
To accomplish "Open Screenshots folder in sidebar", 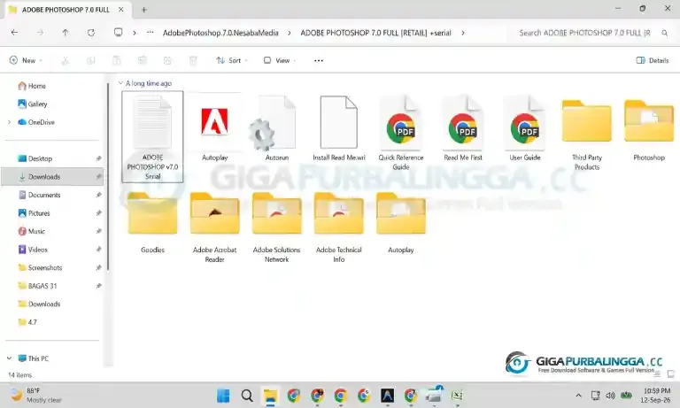I will point(40,268).
